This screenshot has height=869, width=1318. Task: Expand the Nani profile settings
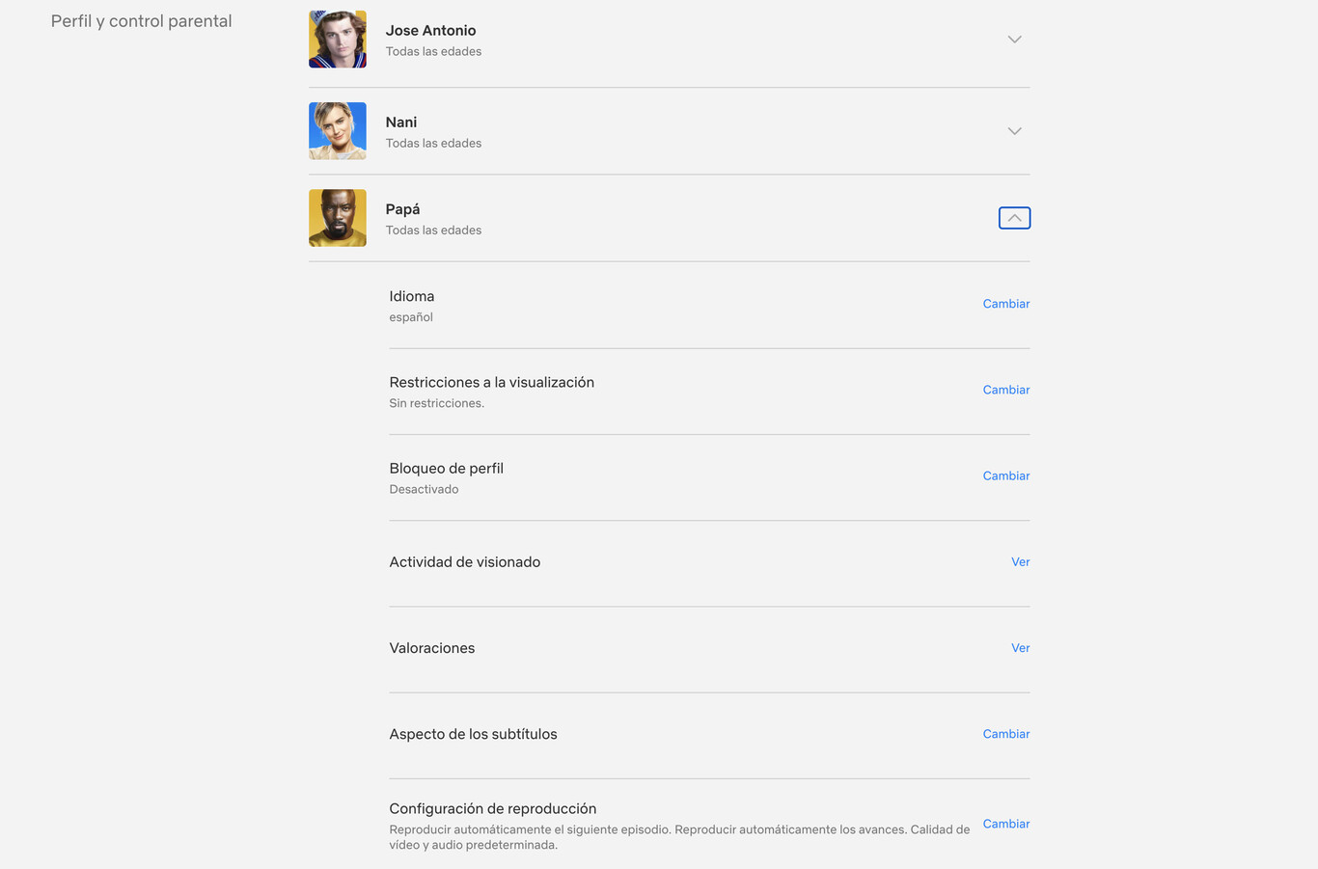tap(1014, 130)
